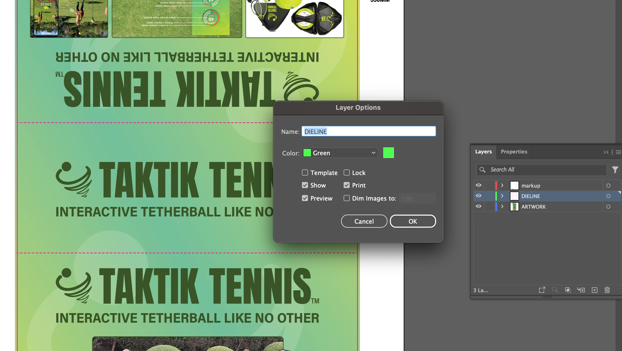Click the Create New Layer plus icon
Viewport: 622px width, 351px height.
pos(594,290)
